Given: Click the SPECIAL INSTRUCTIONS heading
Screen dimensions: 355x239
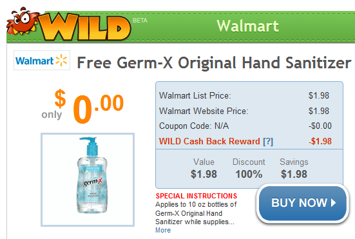Looking at the screenshot, I should coord(197,196).
